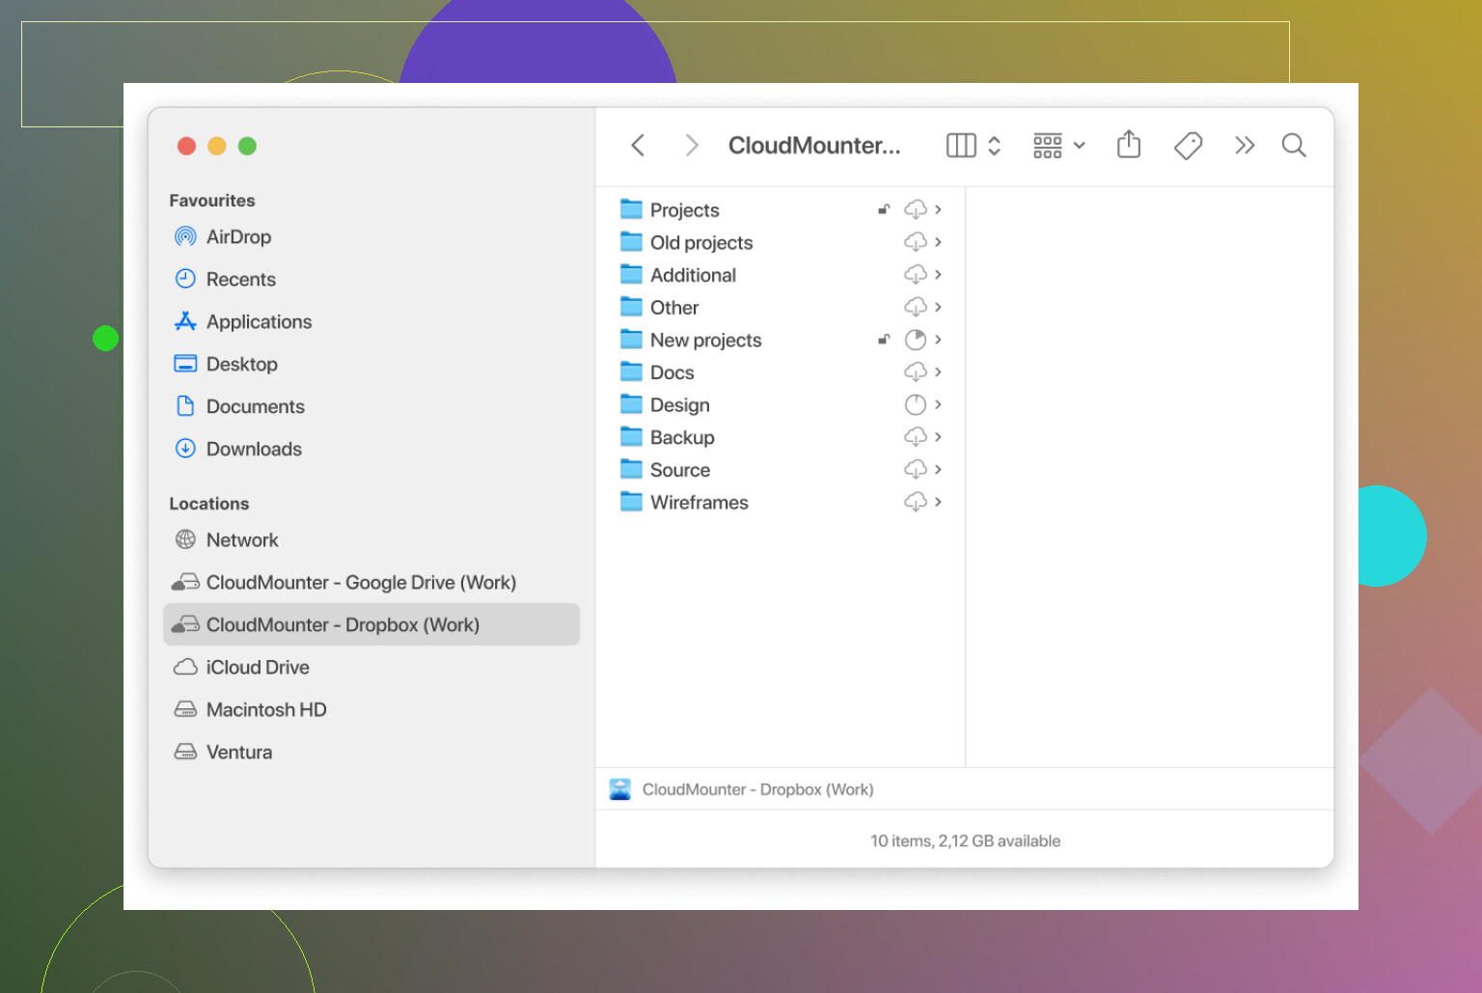Viewport: 1482px width, 993px height.
Task: Open the view mode up-down stepper
Action: click(995, 146)
